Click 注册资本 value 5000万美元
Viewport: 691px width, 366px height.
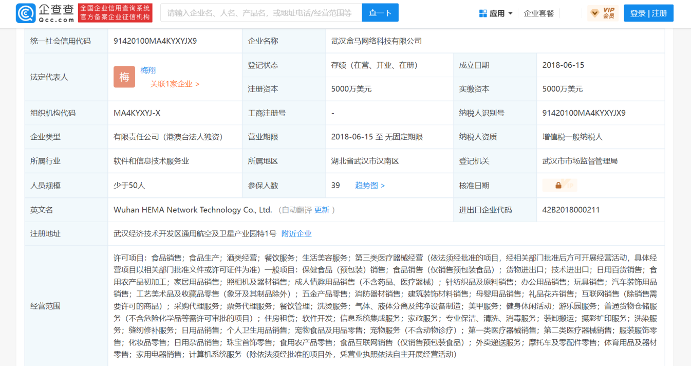click(351, 89)
